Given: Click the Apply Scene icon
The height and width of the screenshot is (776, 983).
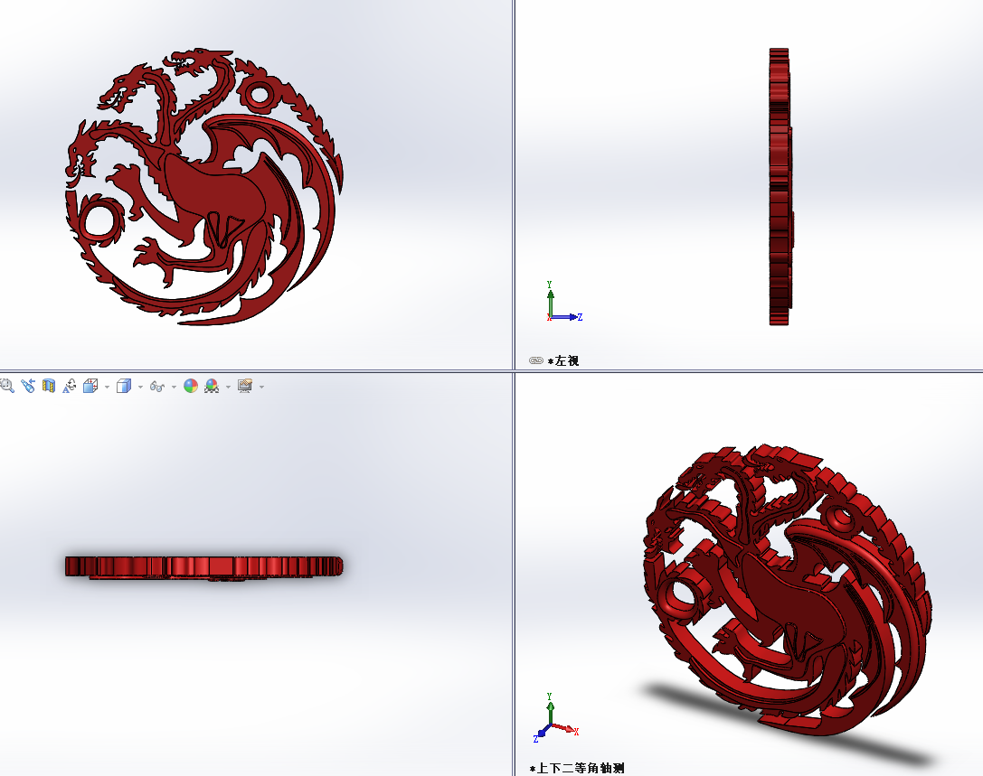Looking at the screenshot, I should coord(212,386).
